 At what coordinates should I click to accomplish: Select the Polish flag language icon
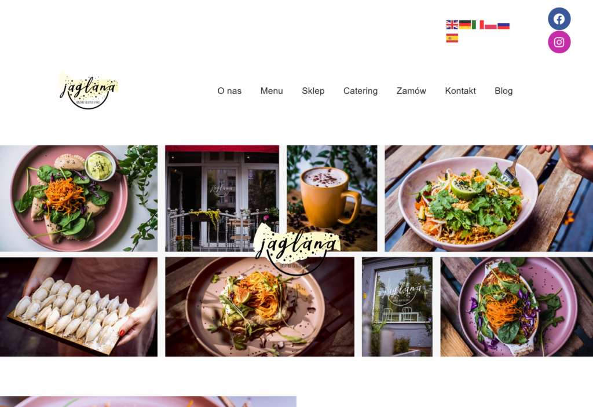click(x=490, y=25)
